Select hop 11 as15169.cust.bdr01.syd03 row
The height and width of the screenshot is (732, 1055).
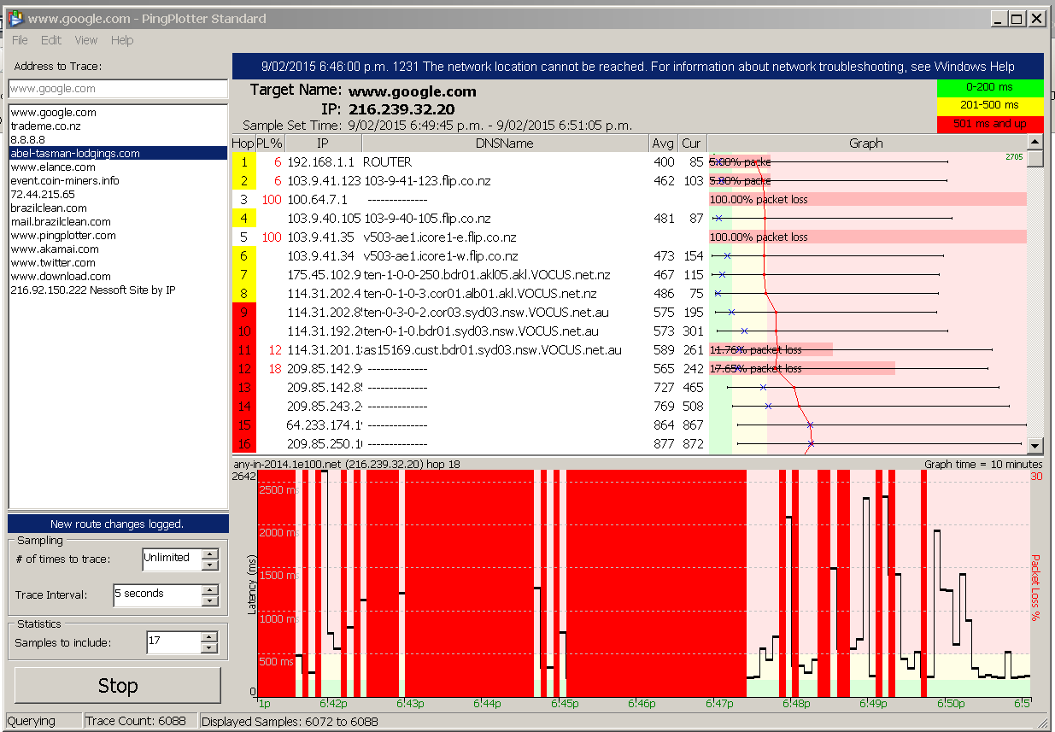pos(629,350)
